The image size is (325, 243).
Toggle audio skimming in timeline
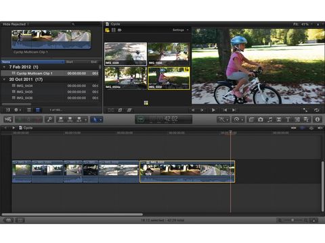tap(303, 128)
